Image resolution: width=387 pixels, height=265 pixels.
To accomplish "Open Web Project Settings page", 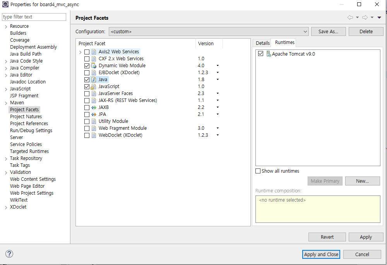I will click(32, 193).
